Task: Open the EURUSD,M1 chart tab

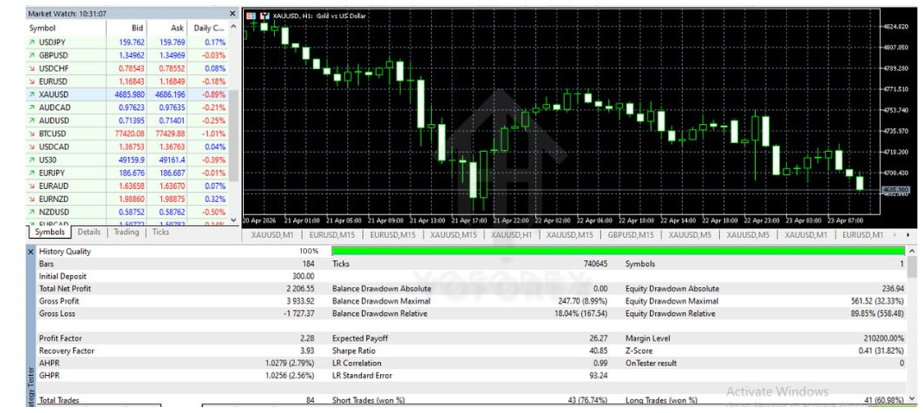Action: point(863,235)
